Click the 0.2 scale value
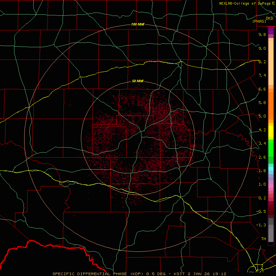276x276 pixels. click(x=262, y=198)
